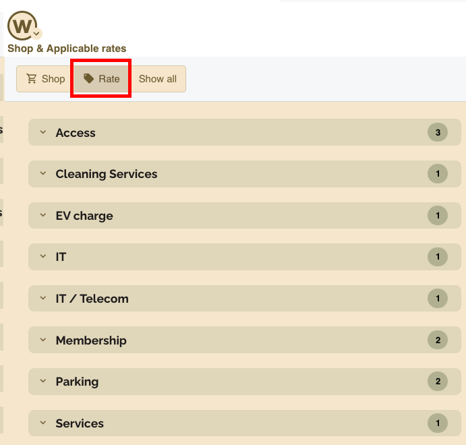Click the Membership chevron icon
466x445 pixels.
click(x=42, y=340)
